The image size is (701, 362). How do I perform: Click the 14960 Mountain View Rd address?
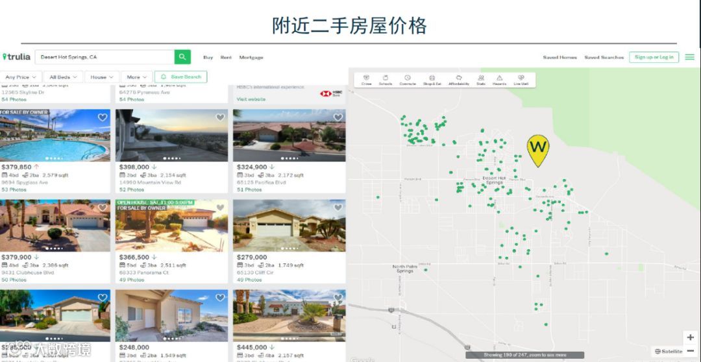tap(150, 182)
